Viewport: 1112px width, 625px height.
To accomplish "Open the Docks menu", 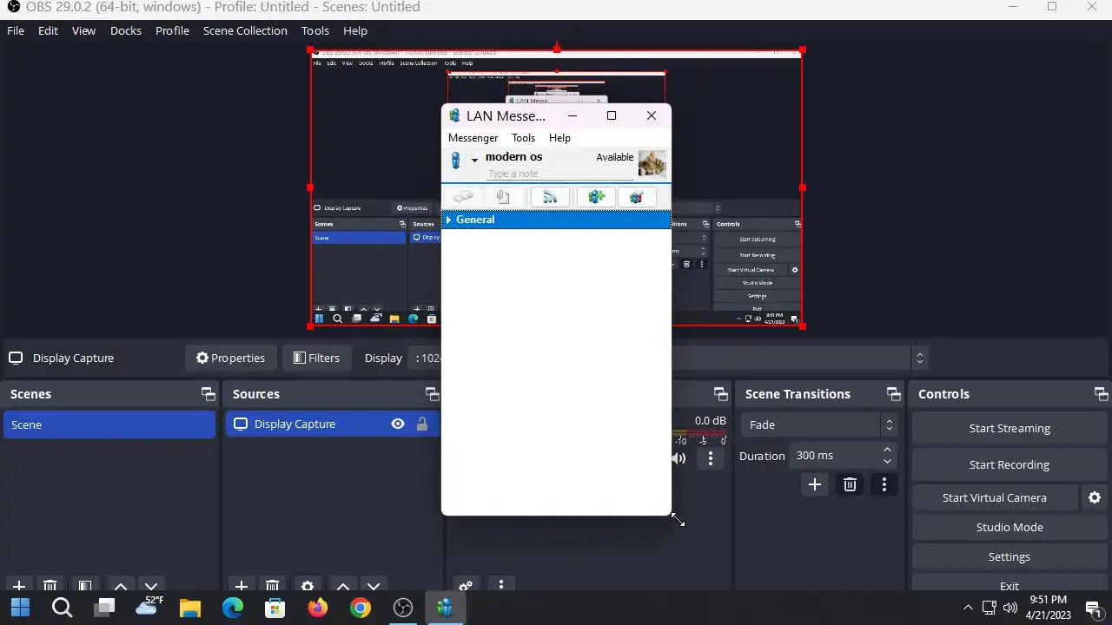I will point(125,30).
